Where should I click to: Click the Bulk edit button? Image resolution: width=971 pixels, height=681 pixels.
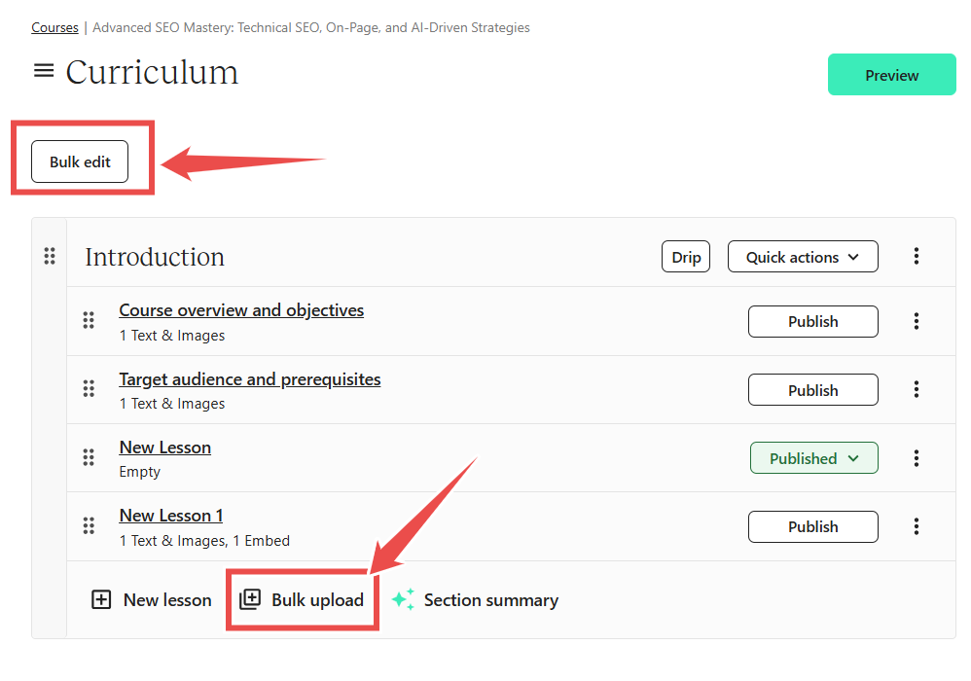pos(80,161)
